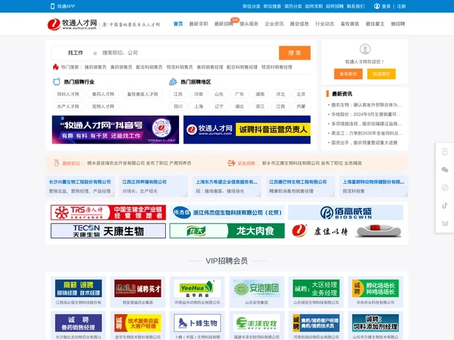Click the flame icon beside 热门搜索
Viewport: 454px width, 340px height.
(55, 67)
